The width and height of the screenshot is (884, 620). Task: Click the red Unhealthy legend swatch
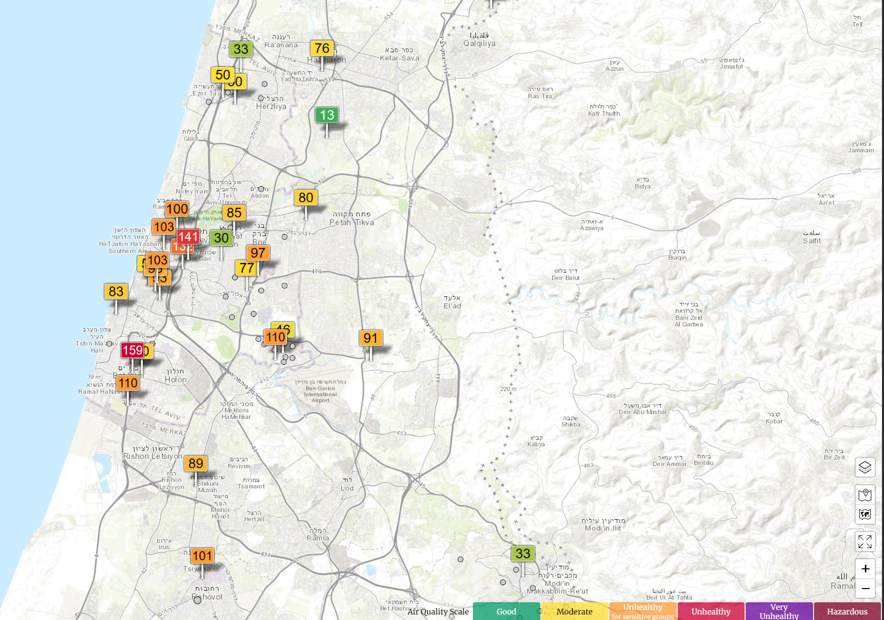(x=711, y=611)
